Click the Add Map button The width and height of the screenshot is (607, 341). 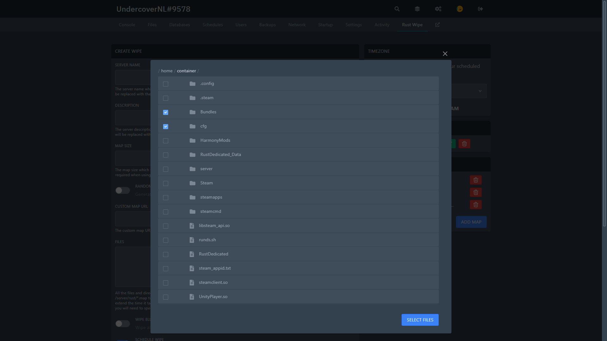tap(471, 222)
